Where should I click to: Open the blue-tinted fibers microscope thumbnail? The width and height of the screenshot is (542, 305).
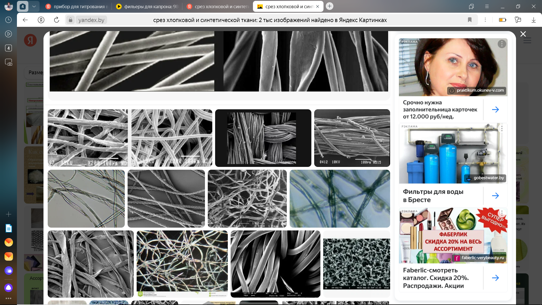tap(340, 199)
